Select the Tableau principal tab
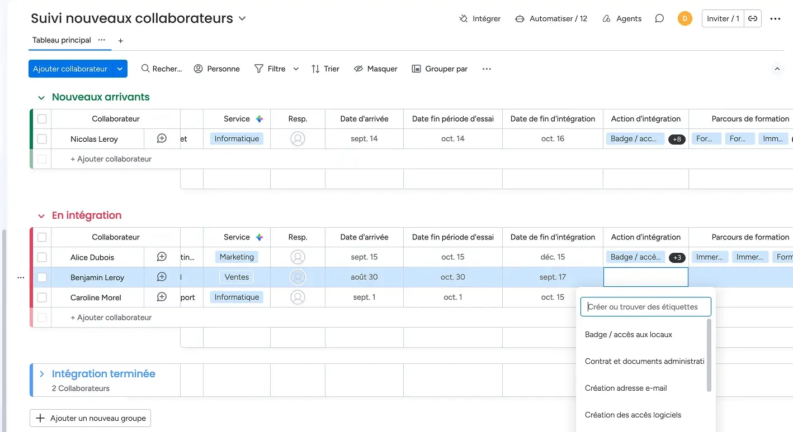The image size is (793, 432). [x=62, y=40]
